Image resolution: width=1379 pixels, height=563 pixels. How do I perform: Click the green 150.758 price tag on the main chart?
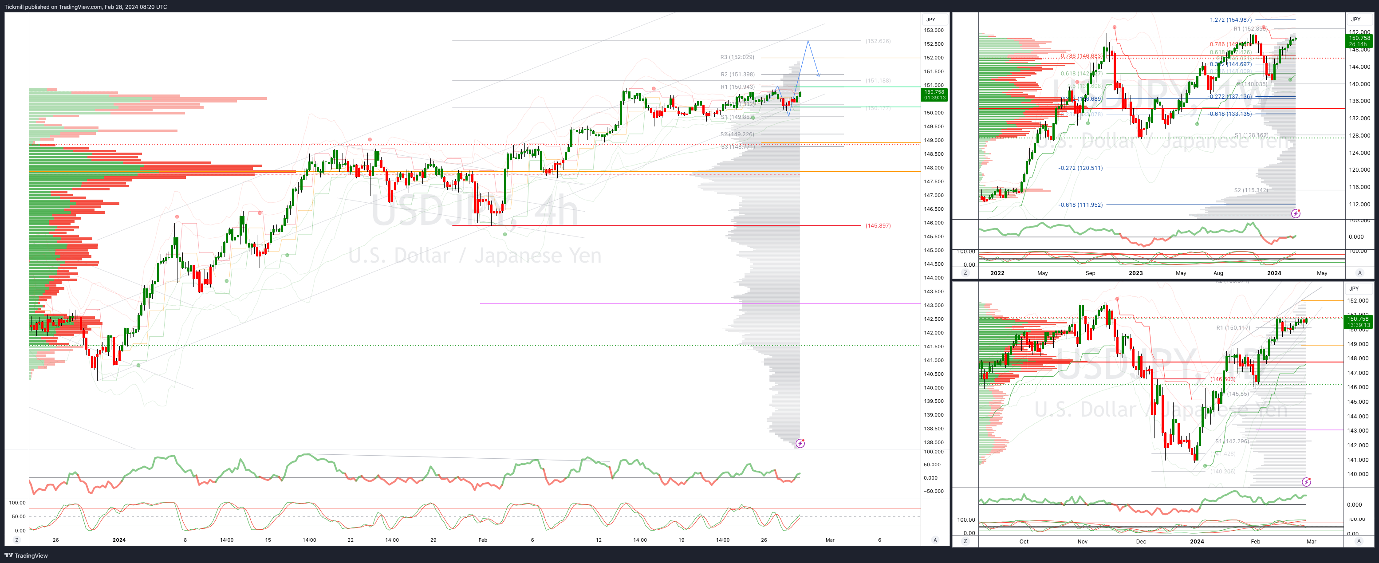click(934, 95)
